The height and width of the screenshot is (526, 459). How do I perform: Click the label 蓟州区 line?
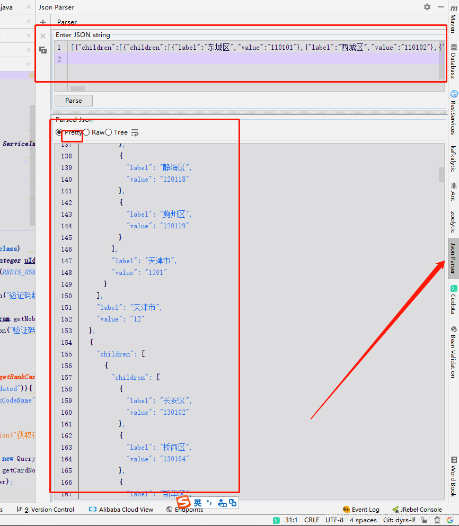(x=159, y=214)
